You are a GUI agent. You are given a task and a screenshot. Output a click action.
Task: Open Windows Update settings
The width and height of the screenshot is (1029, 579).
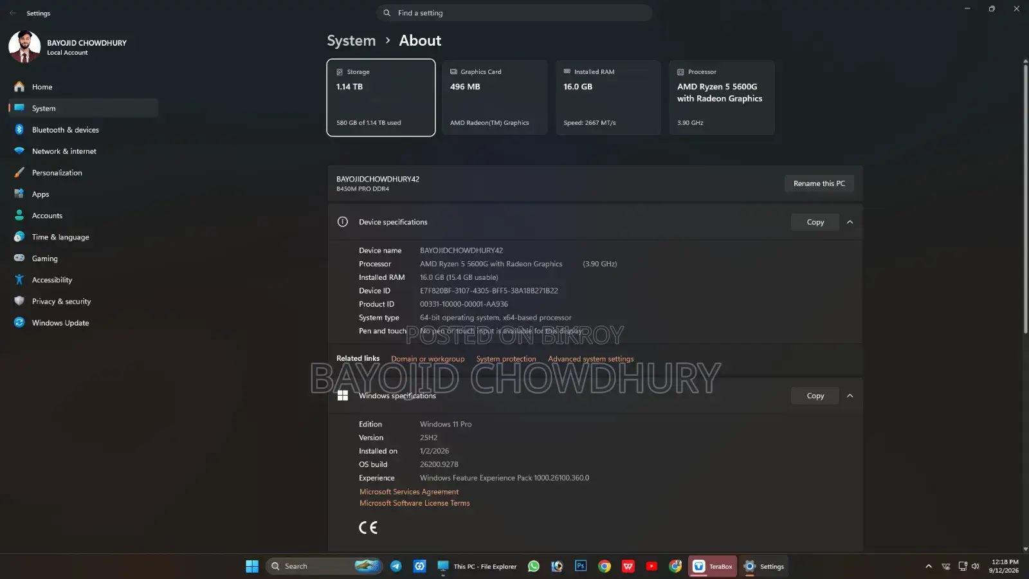pyautogui.click(x=82, y=323)
